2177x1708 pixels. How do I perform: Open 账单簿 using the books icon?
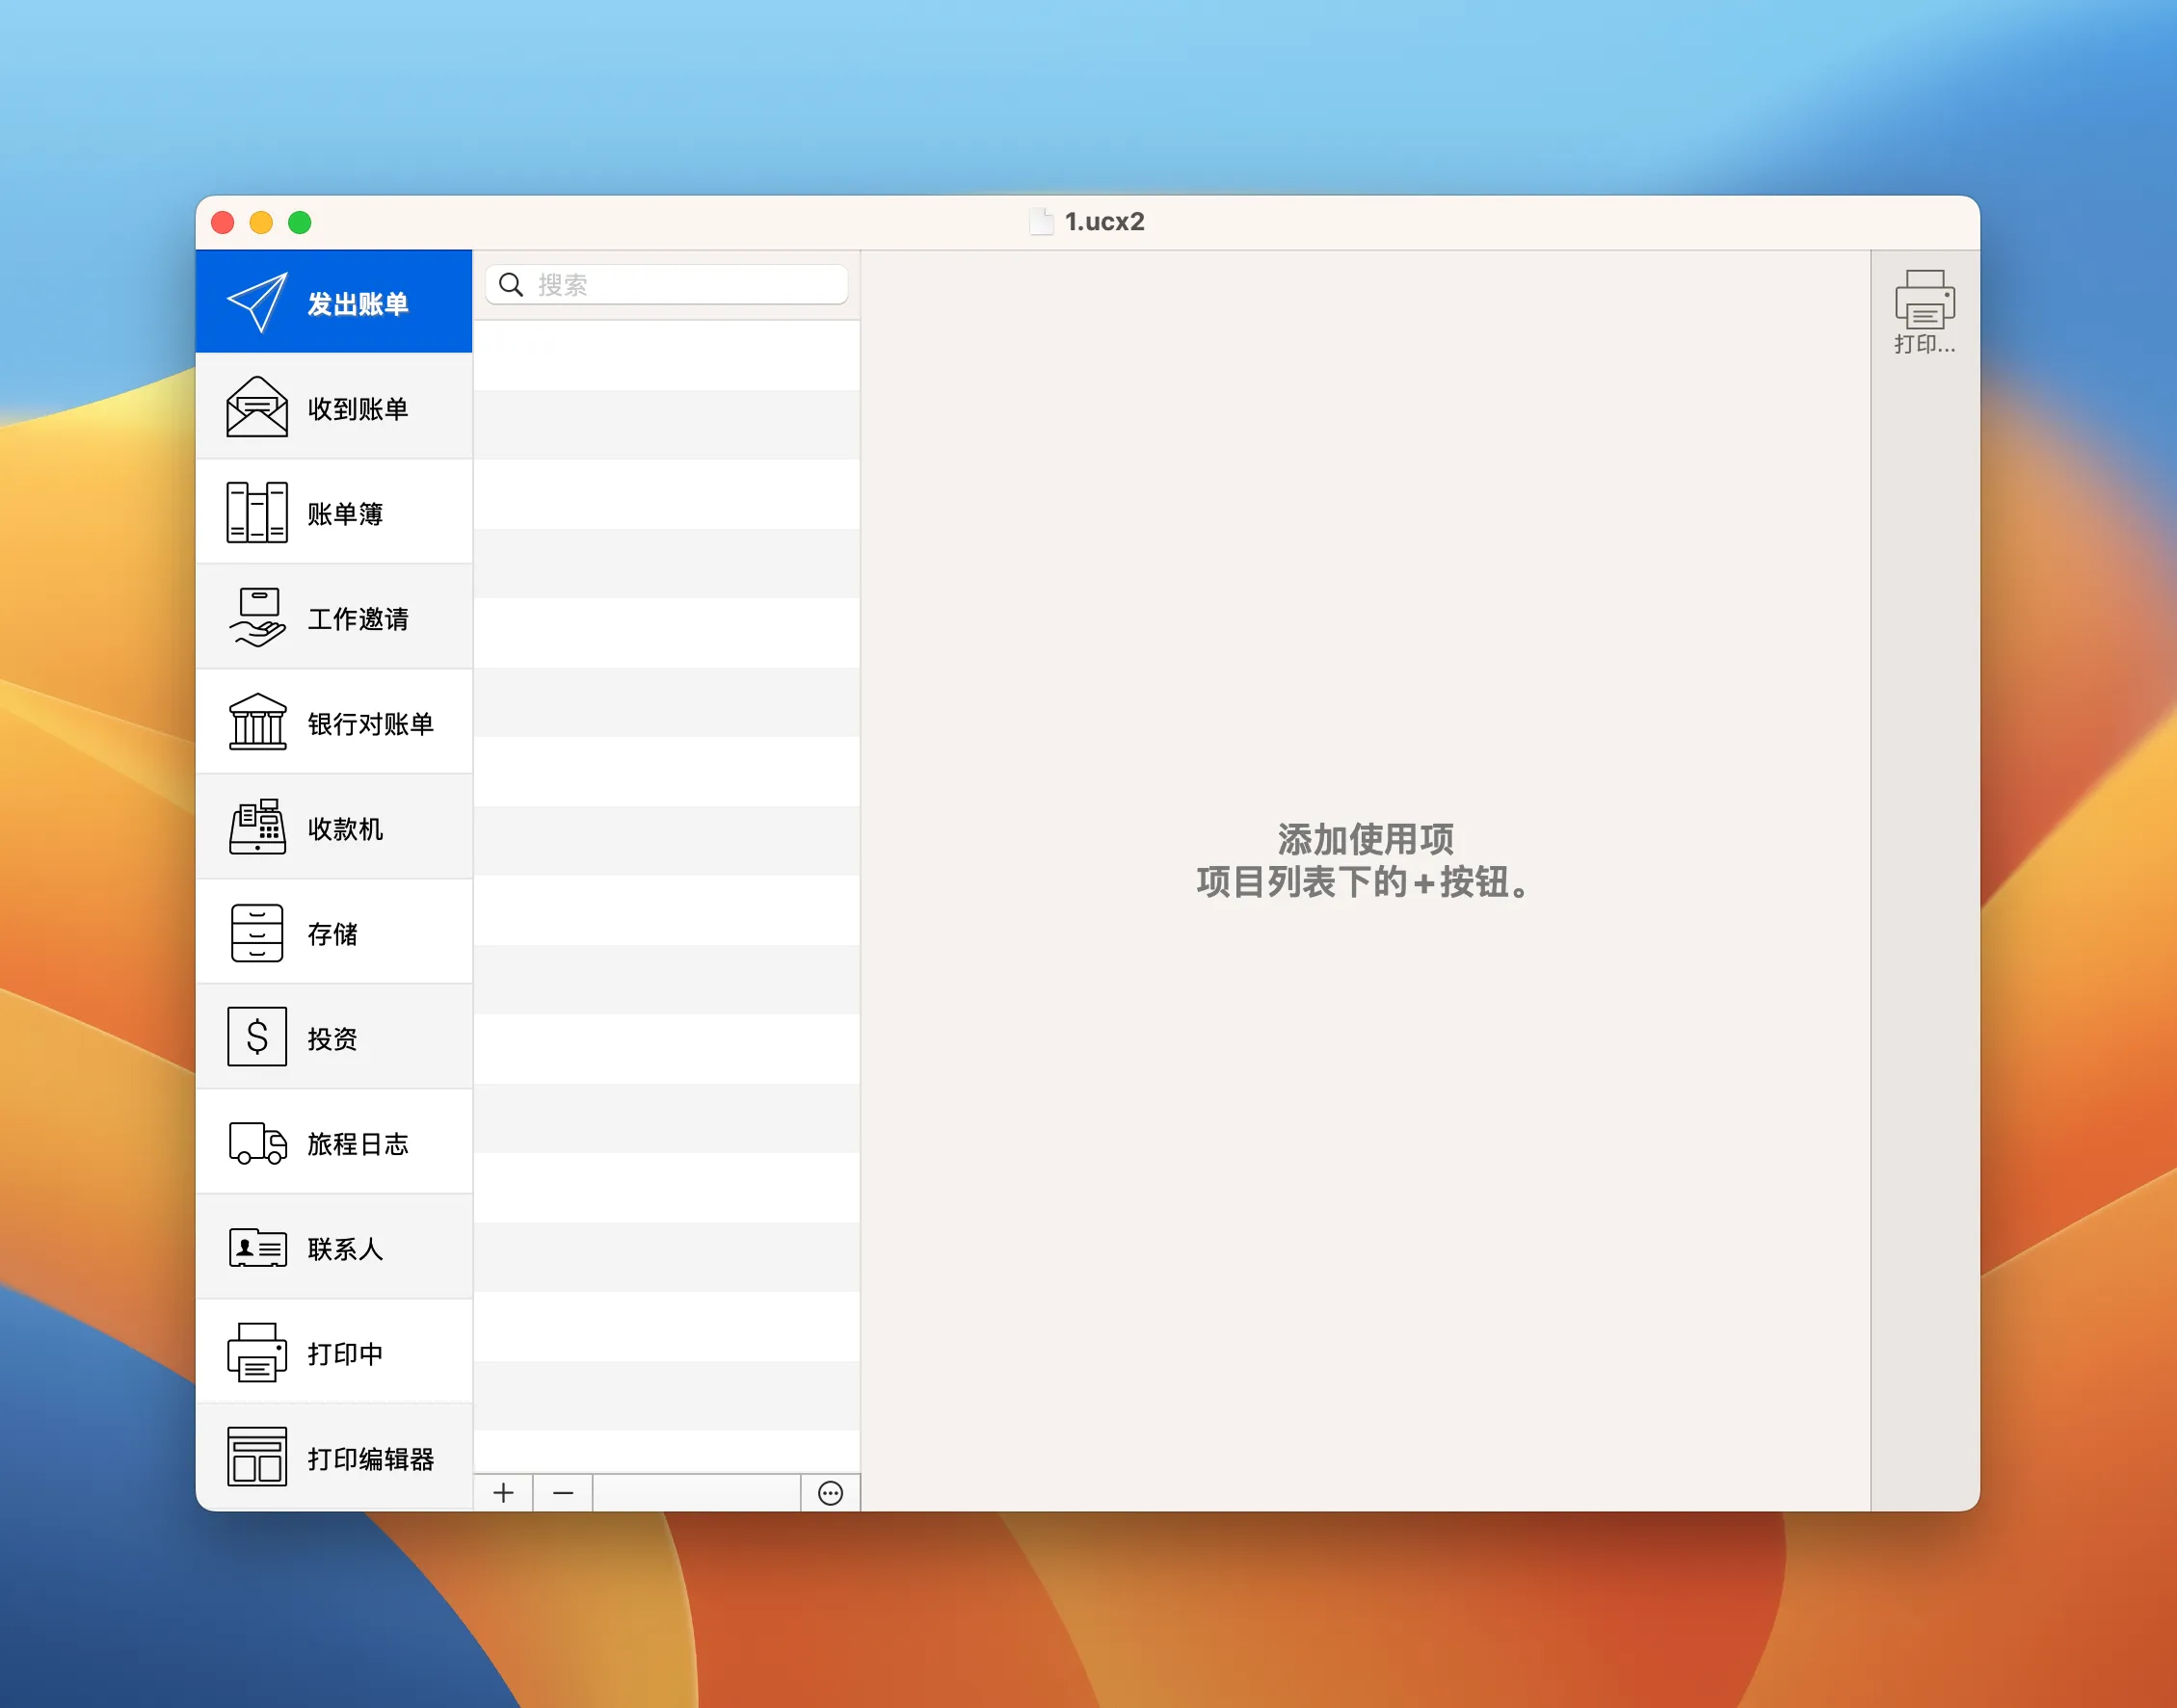click(x=257, y=511)
